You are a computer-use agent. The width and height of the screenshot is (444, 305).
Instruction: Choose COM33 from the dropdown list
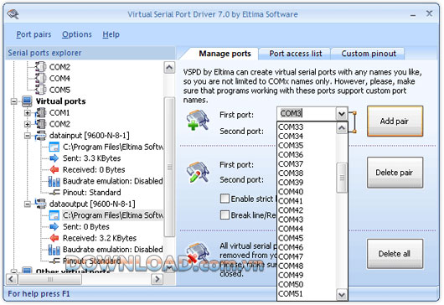tap(307, 127)
